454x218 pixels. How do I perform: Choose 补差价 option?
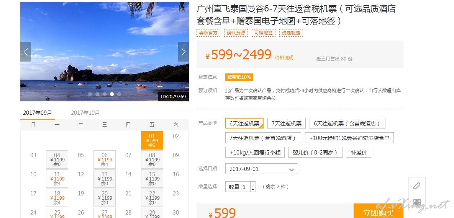(x=359, y=152)
